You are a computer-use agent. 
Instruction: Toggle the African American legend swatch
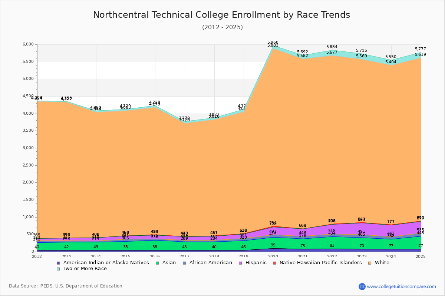pos(184,263)
